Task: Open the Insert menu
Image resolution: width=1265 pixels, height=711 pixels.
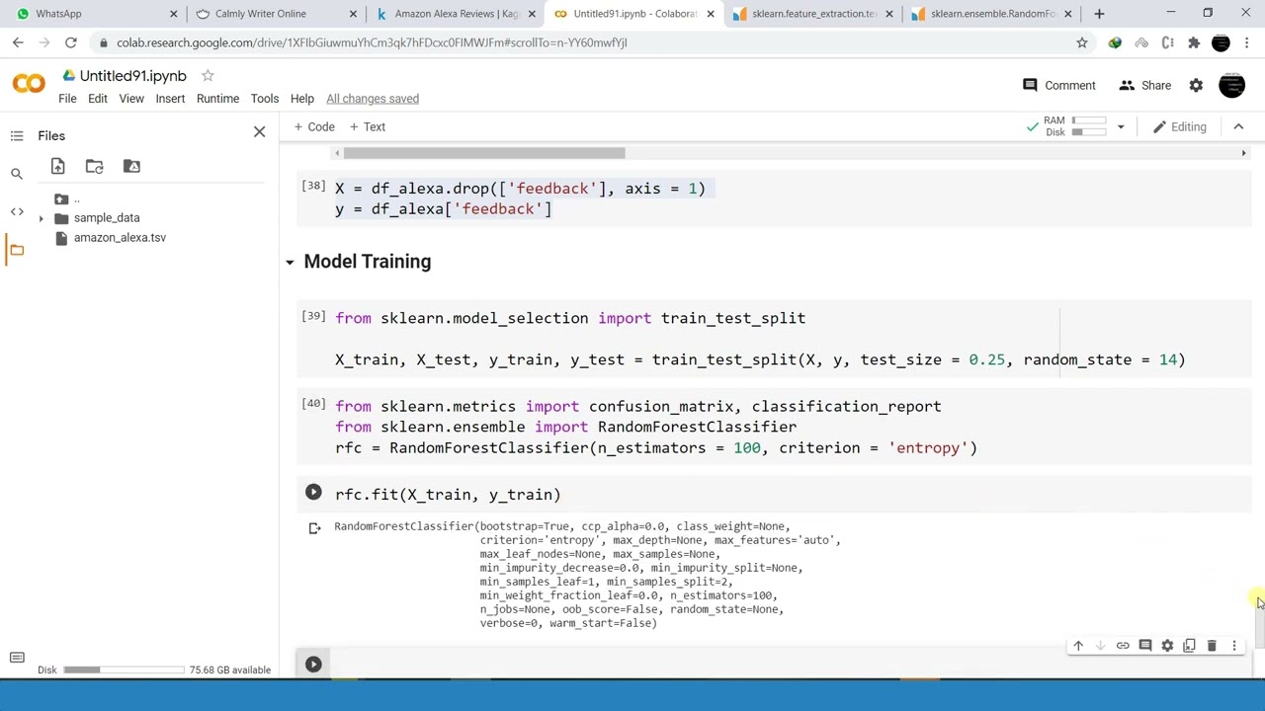Action: (170, 99)
